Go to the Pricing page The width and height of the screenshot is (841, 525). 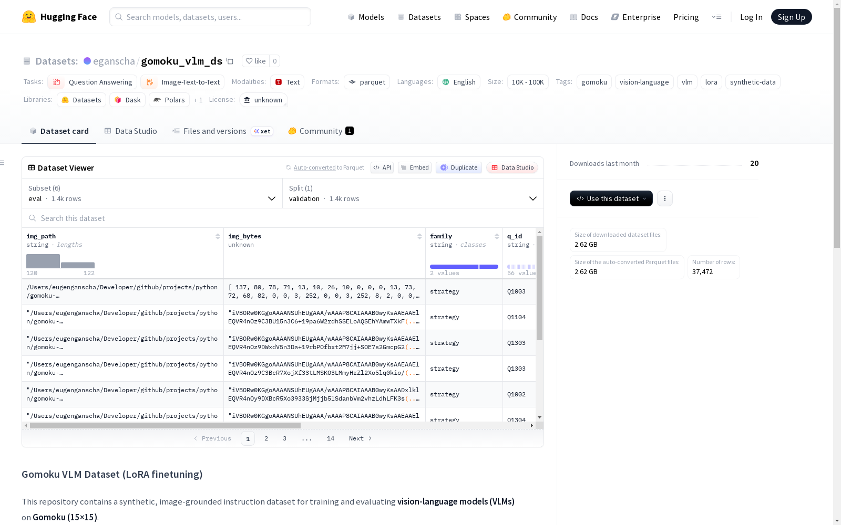click(x=686, y=17)
